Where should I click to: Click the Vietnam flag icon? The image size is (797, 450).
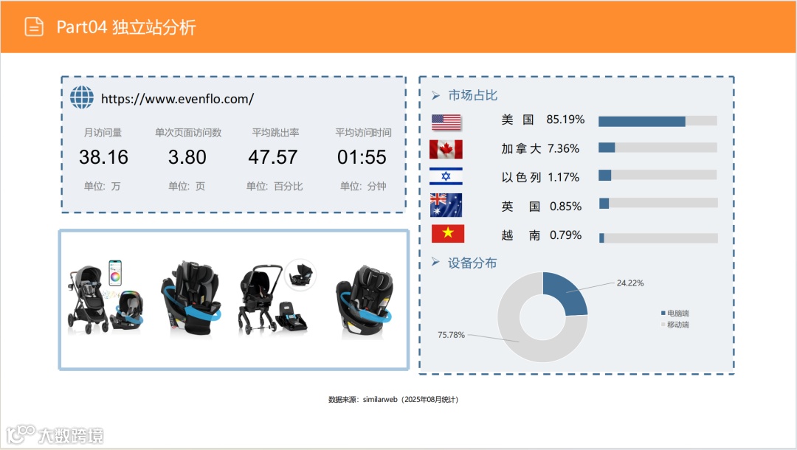[448, 234]
